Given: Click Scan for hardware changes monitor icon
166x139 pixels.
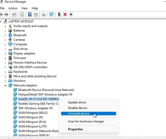Looking at the screenshot, I should tap(51, 15).
